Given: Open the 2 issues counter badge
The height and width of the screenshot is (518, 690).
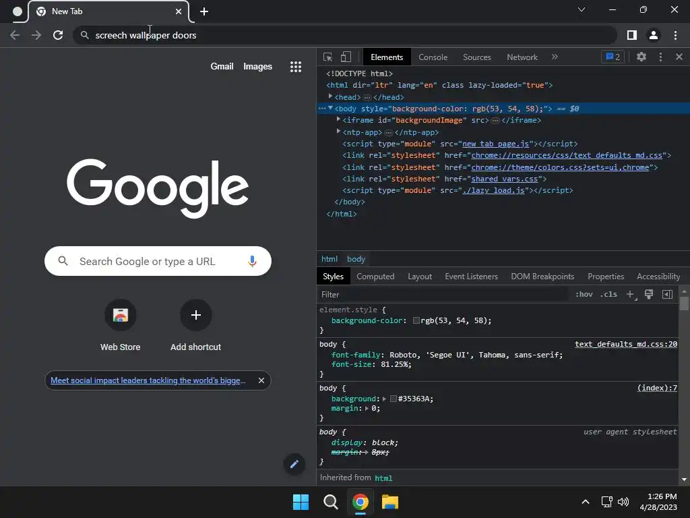Looking at the screenshot, I should tap(613, 57).
